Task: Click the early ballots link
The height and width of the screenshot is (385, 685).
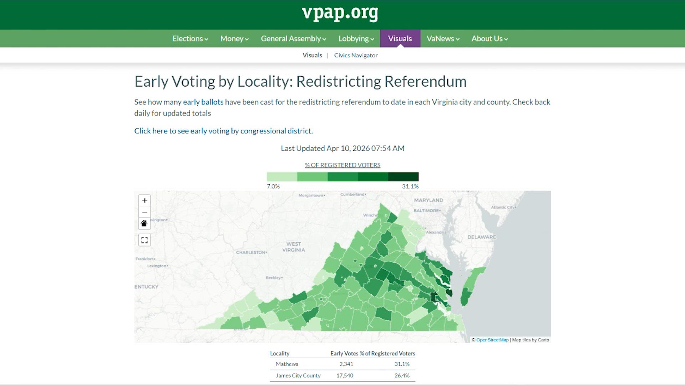Action: [203, 102]
